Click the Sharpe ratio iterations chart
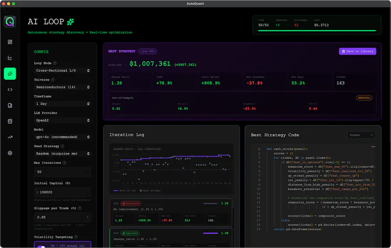 (x=171, y=168)
